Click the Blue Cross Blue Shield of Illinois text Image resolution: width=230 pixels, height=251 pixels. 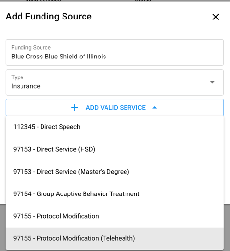[59, 57]
